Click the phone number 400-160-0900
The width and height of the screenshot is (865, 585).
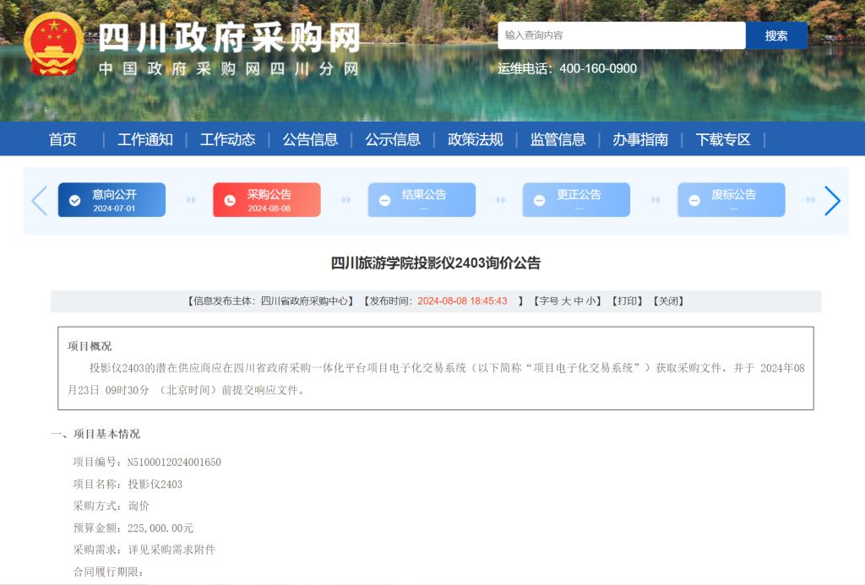tap(598, 68)
